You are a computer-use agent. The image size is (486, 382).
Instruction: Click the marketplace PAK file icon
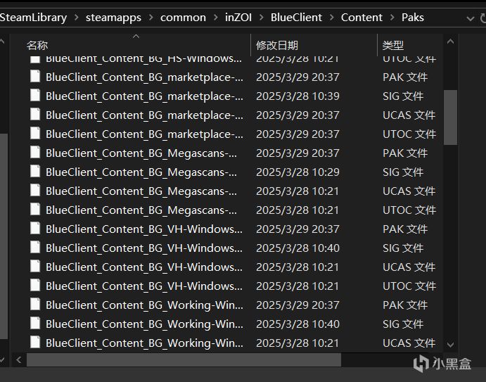coord(35,77)
